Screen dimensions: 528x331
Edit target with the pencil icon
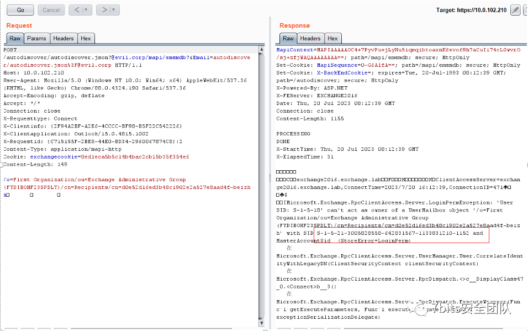(515, 10)
